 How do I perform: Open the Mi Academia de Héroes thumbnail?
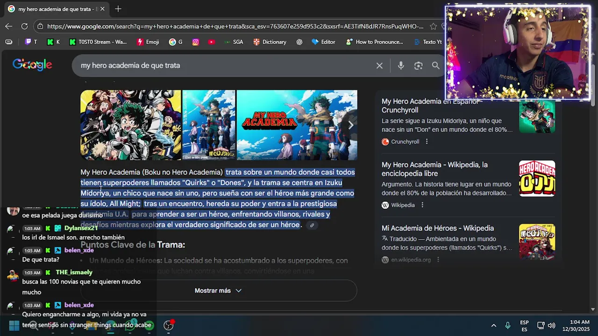[537, 242]
